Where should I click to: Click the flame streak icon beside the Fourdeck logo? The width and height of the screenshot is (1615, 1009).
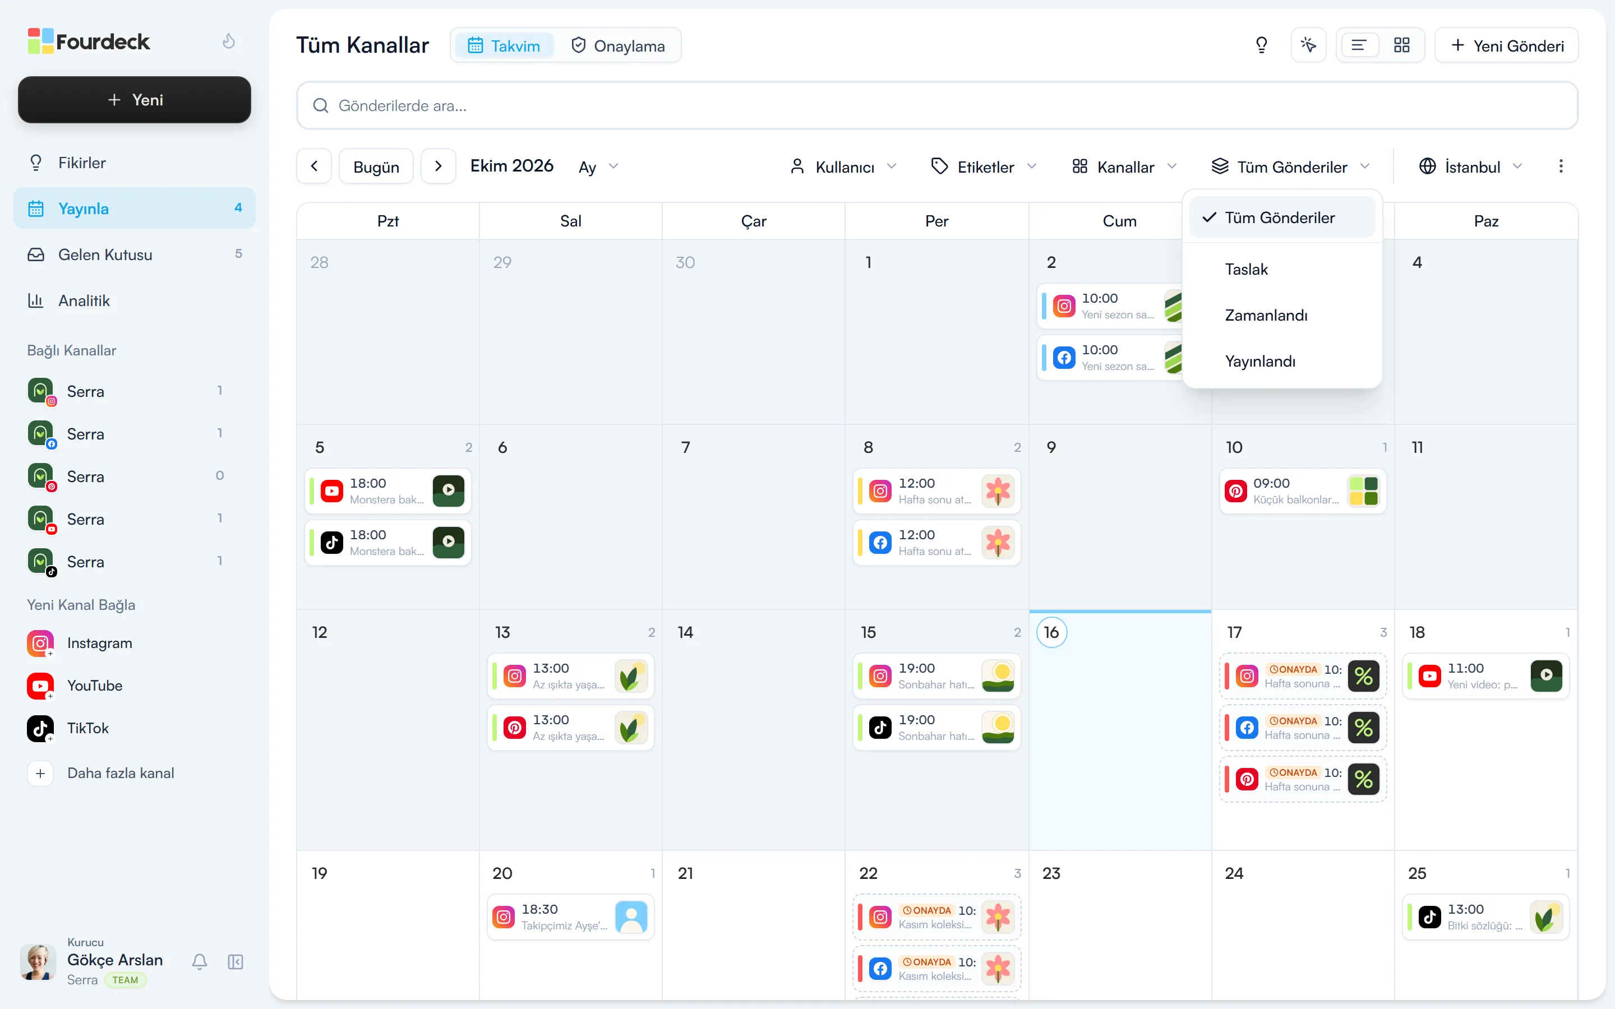[x=229, y=41]
